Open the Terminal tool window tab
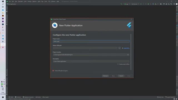Viewport: 178px width, 100px height. [18, 97]
